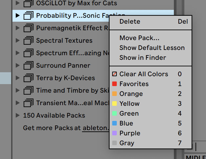Image resolution: width=206 pixels, height=159 pixels.
Task: Click the Clear All Colors slashed icon
Action: pos(114,74)
